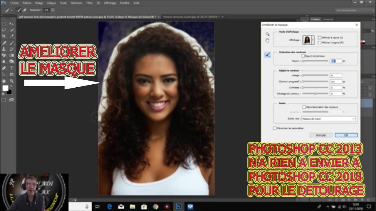Viewport: 376px width, 211px height.
Task: Open Google Chrome from the taskbar
Action: tap(156, 206)
